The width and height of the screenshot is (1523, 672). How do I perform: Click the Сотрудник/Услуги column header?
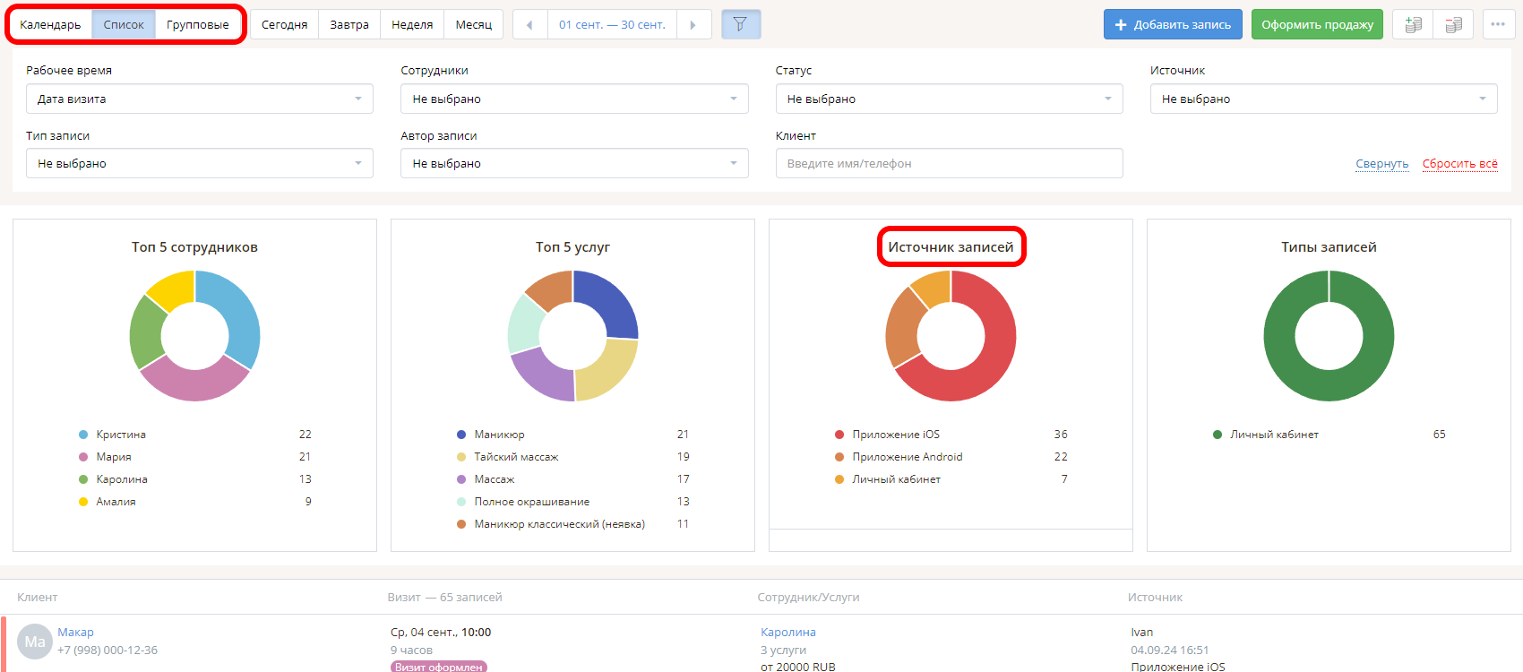point(808,598)
